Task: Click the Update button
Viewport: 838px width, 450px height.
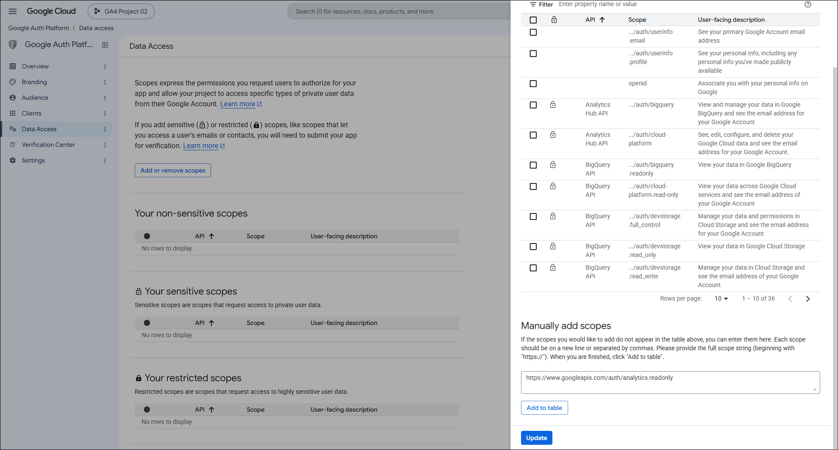Action: coord(536,438)
